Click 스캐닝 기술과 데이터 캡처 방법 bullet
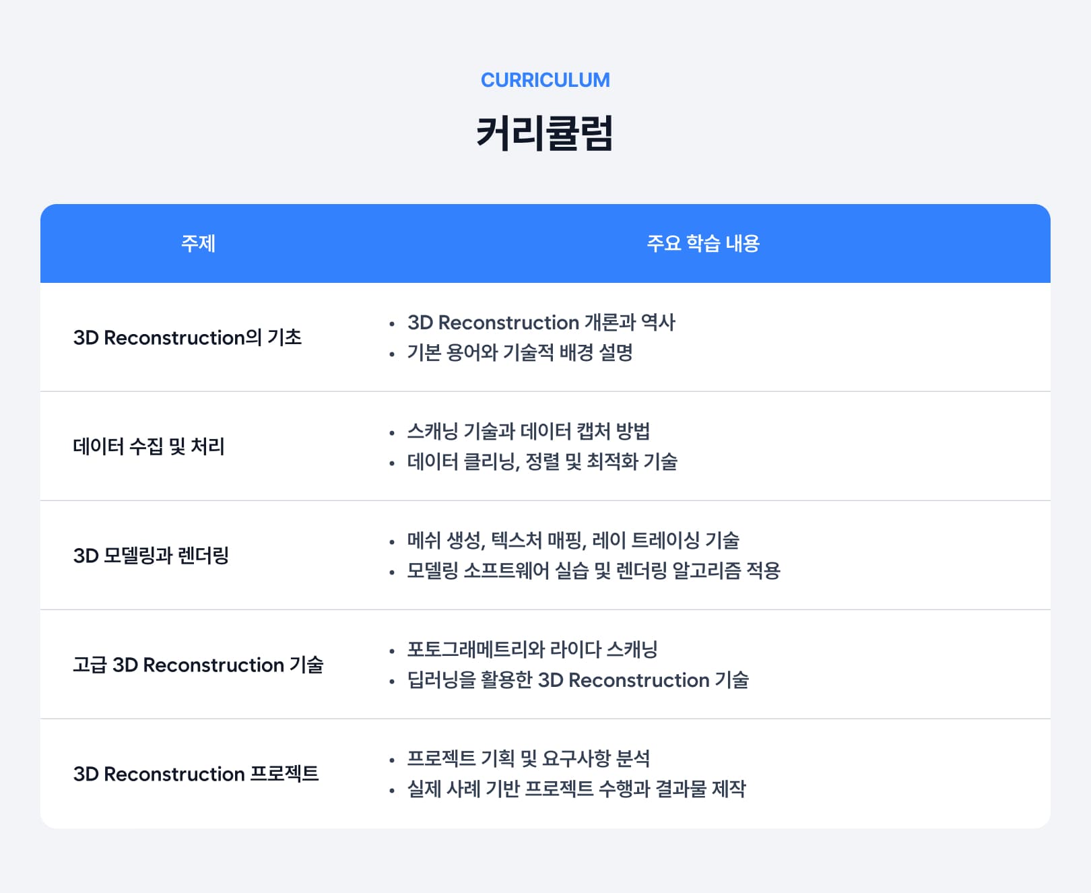This screenshot has width=1091, height=893. (x=529, y=432)
